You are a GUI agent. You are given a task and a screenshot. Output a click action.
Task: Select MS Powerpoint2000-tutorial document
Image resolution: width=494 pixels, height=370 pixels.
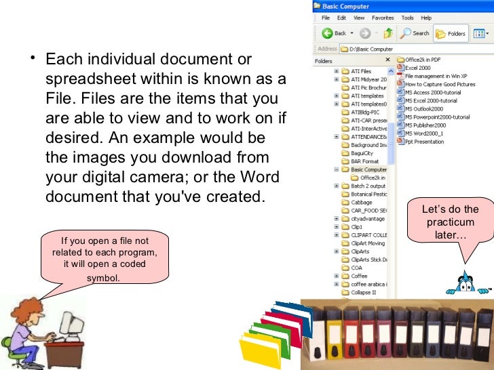[x=433, y=117]
